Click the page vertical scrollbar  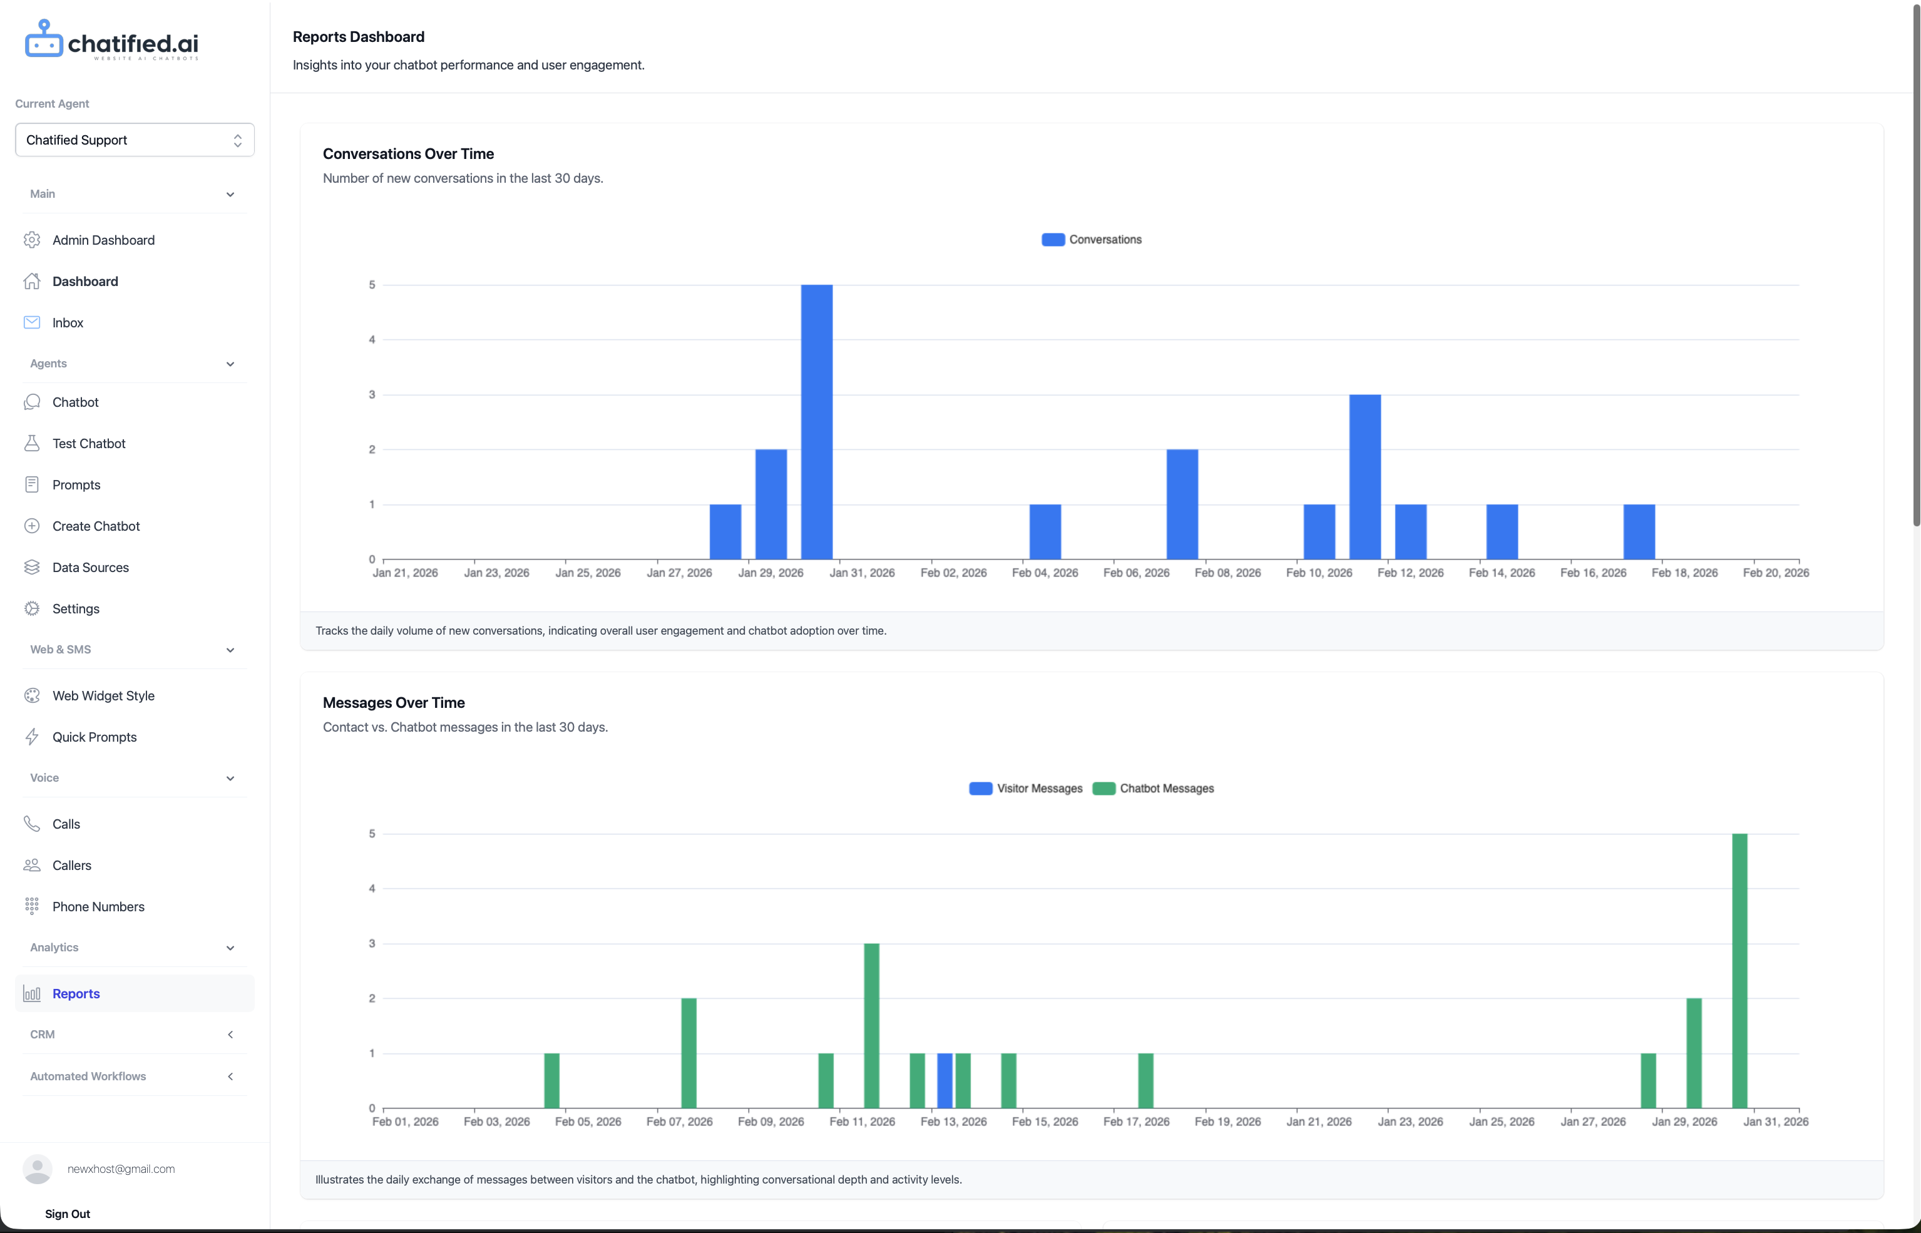click(1915, 264)
